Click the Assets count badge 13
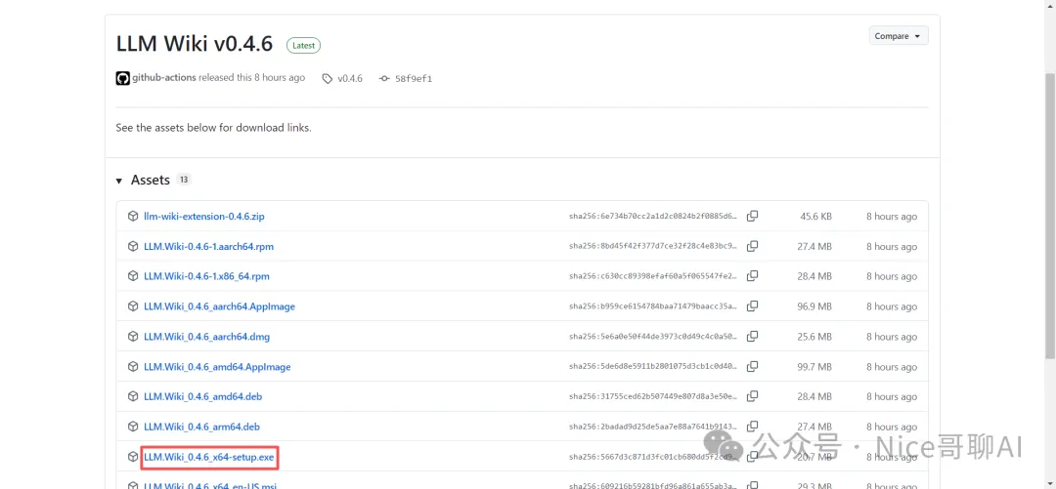Image resolution: width=1056 pixels, height=489 pixels. 184,180
